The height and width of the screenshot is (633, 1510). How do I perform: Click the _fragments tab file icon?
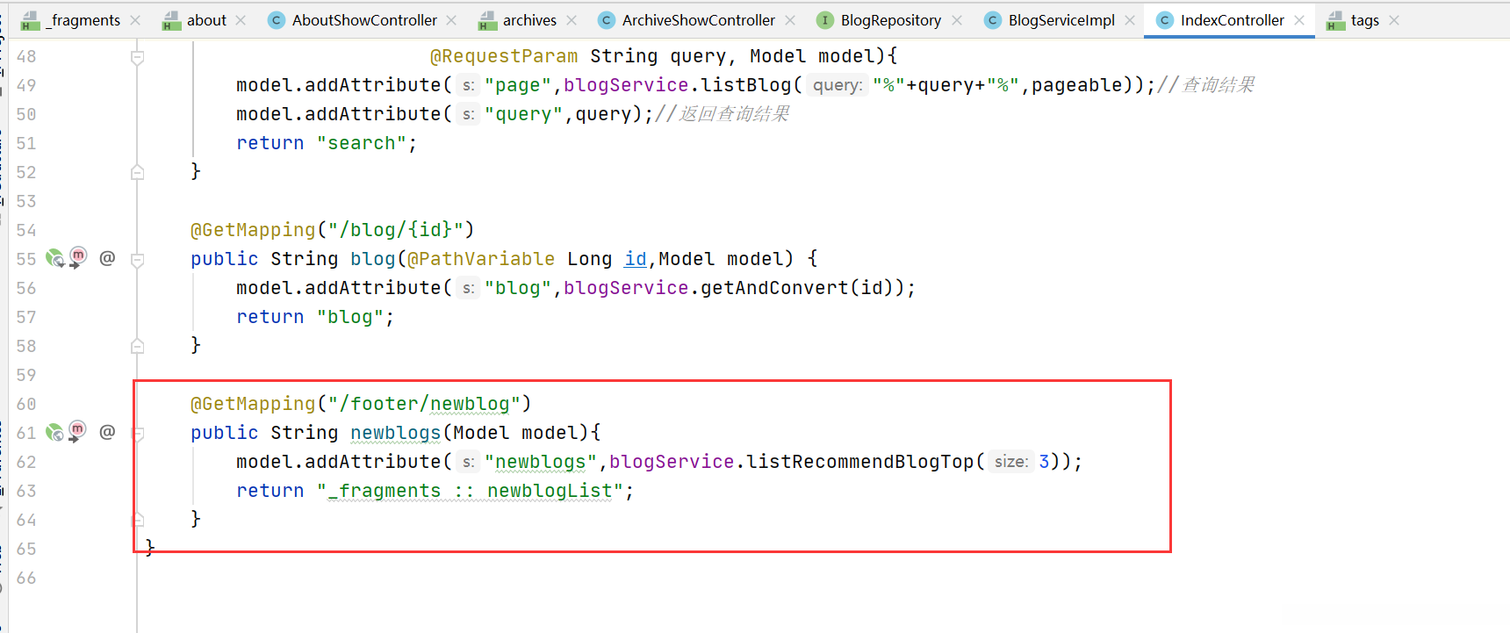pyautogui.click(x=30, y=21)
